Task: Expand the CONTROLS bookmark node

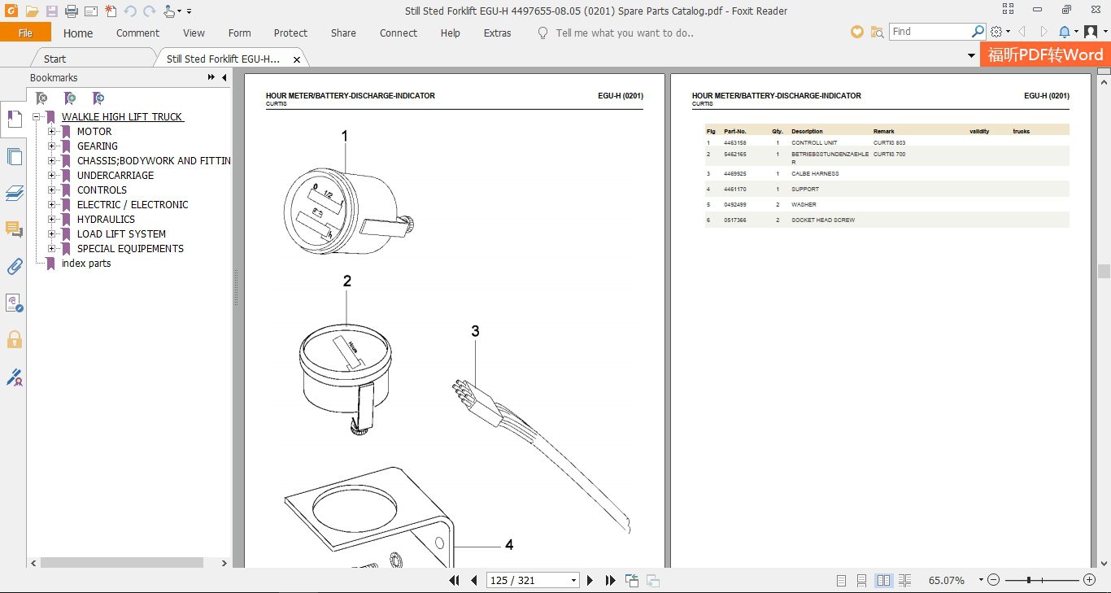Action: click(x=52, y=190)
